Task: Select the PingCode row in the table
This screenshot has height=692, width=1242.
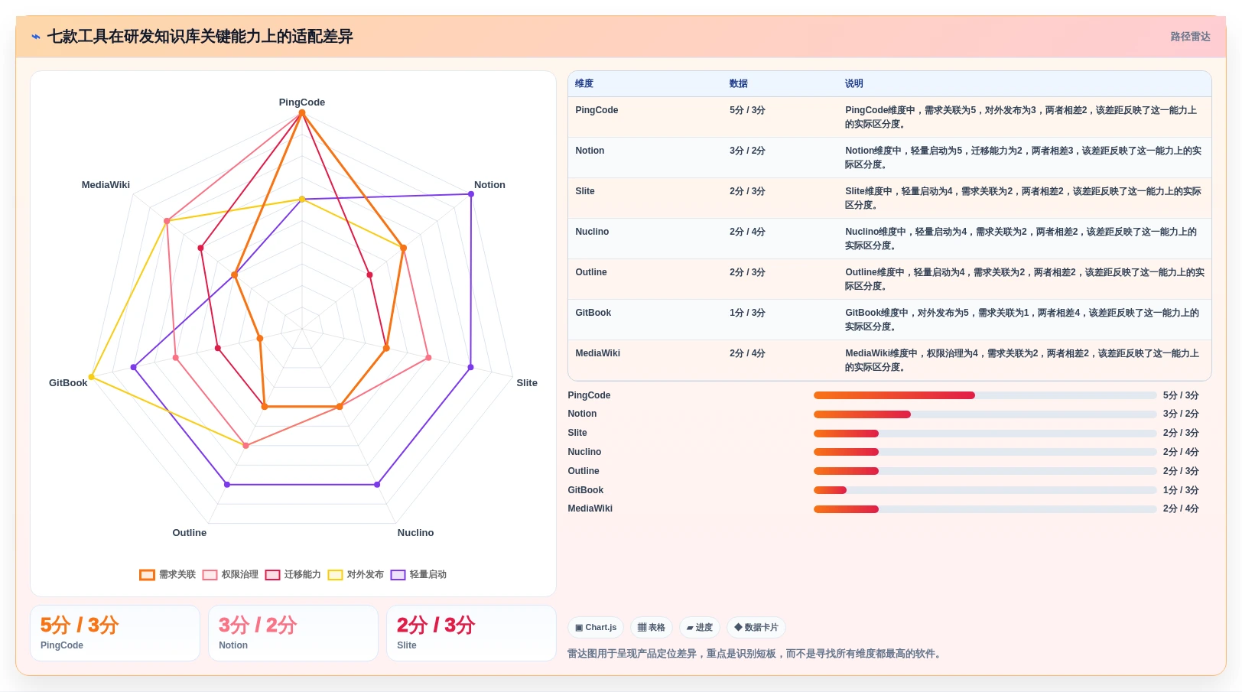Action: pyautogui.click(x=889, y=117)
